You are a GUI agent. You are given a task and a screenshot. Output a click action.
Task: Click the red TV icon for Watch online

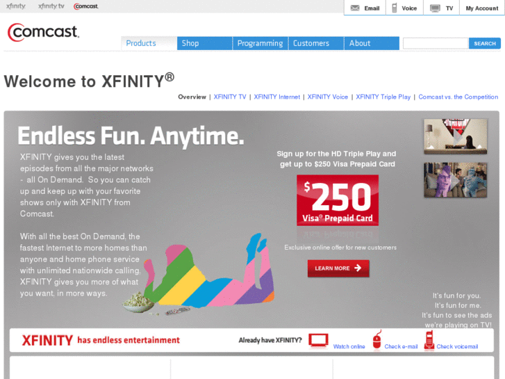[319, 341]
